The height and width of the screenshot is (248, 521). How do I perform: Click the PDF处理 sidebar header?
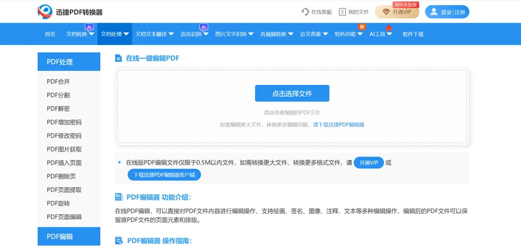click(x=69, y=62)
